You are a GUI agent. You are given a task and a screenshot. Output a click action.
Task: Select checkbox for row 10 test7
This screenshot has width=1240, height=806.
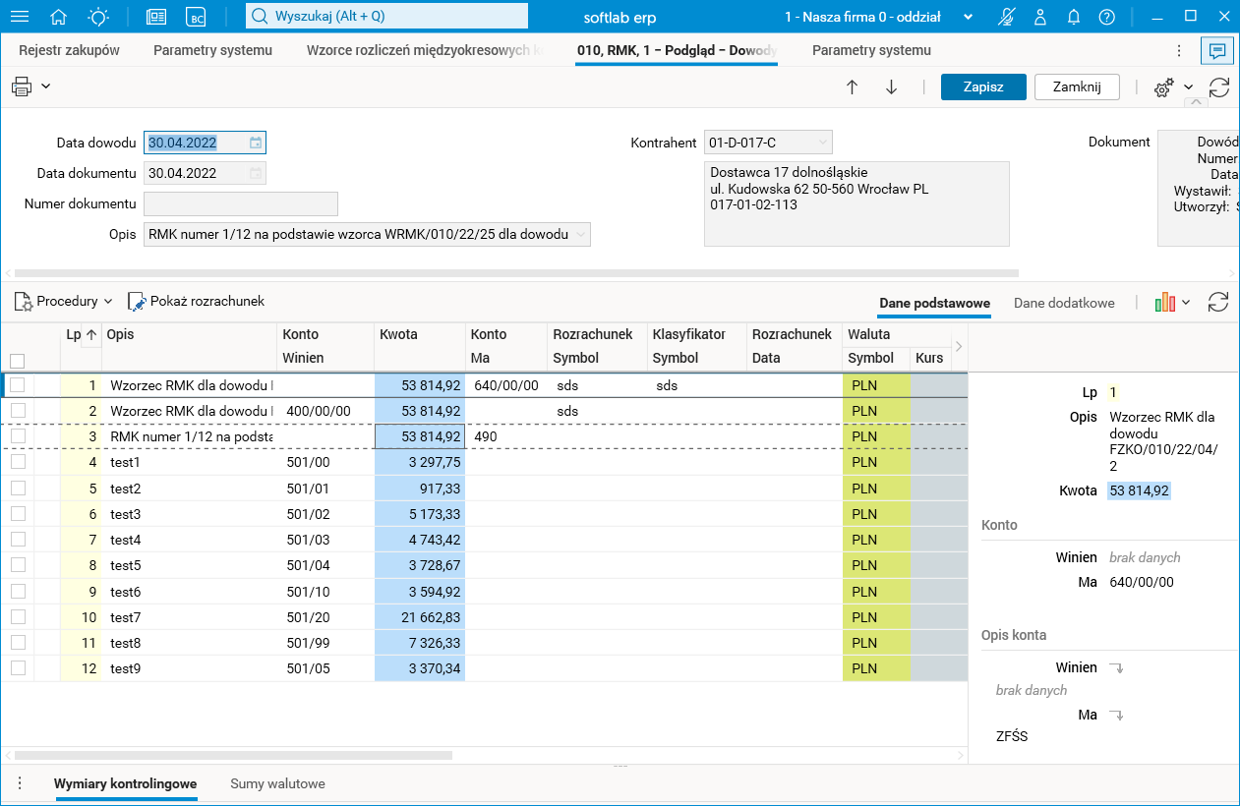pos(18,617)
